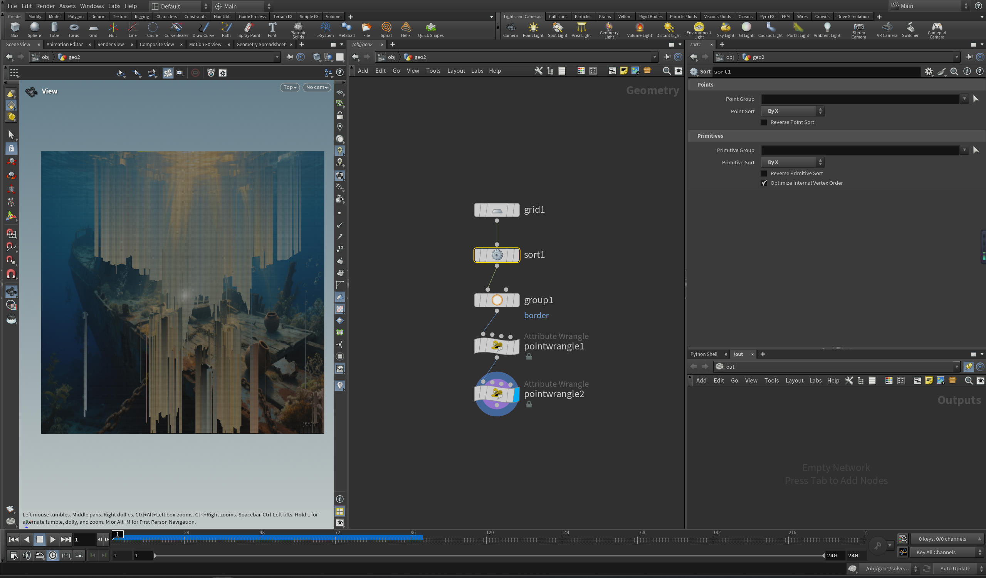Uncheck Optimize Internal Vertex Order
Screen dimensions: 986x578
(764, 183)
